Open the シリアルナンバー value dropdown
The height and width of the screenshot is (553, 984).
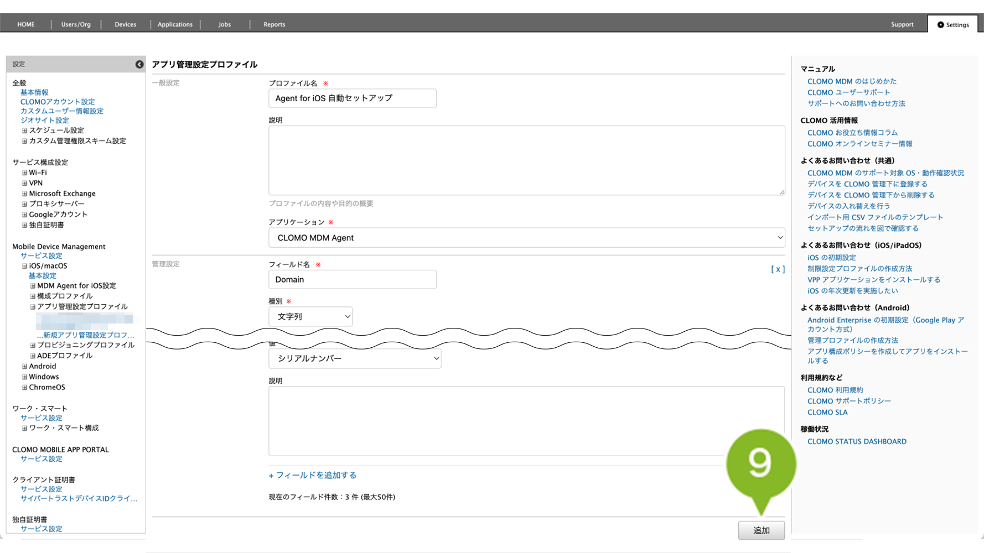pos(355,358)
